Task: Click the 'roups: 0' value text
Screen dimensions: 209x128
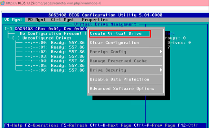Action: point(175,38)
